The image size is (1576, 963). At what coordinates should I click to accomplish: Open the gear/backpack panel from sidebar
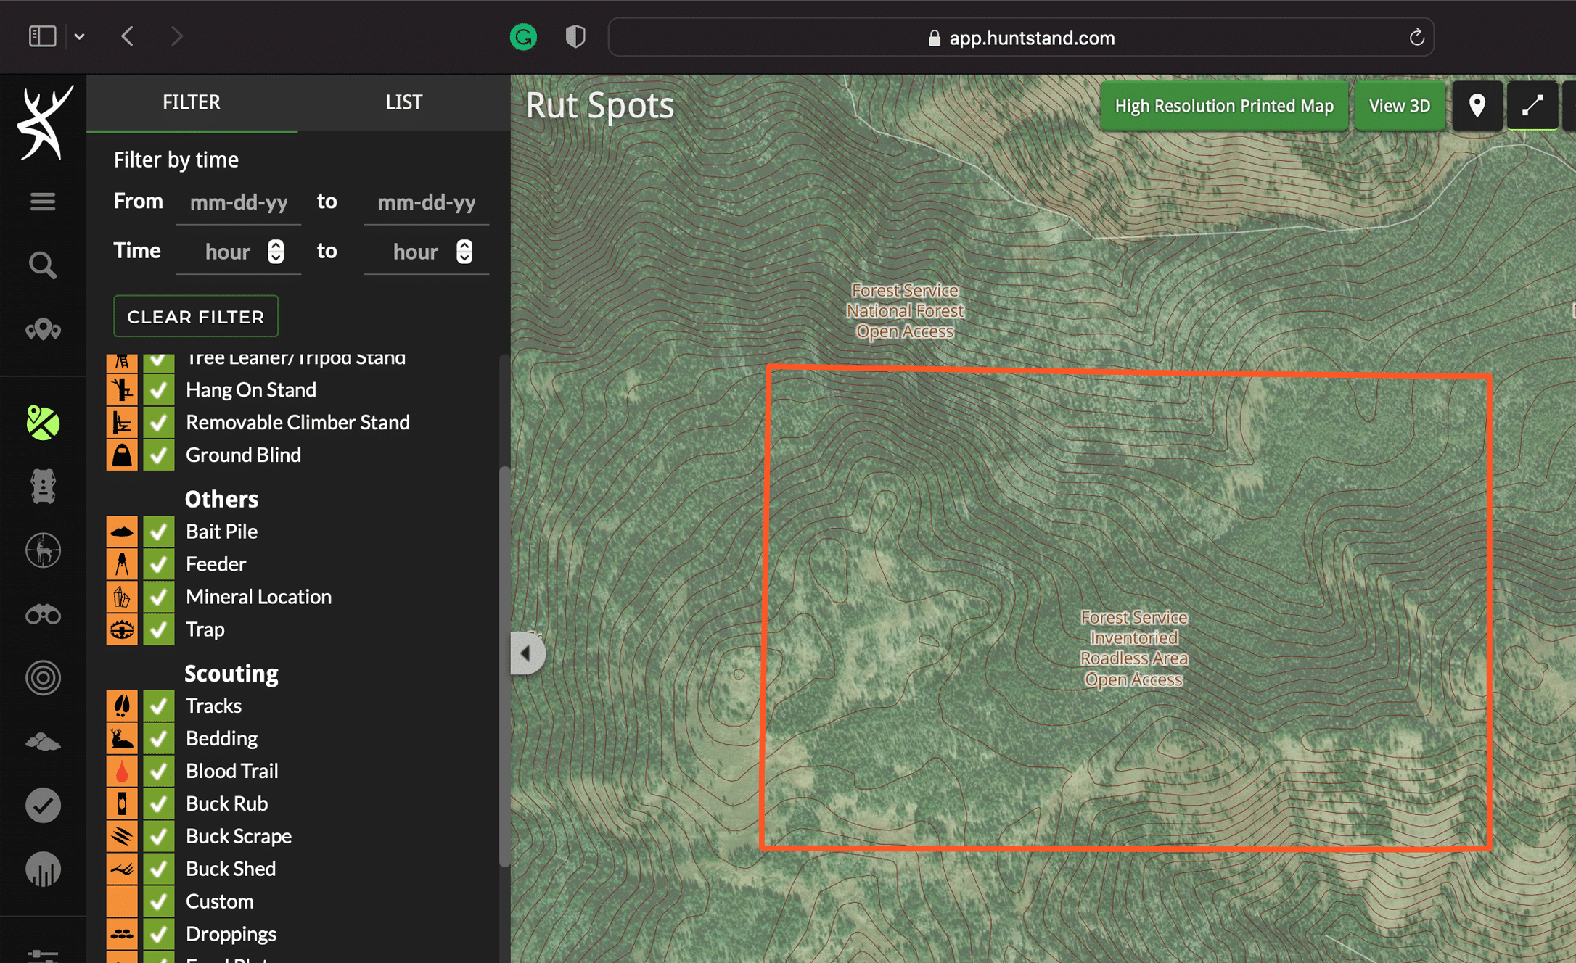click(x=43, y=486)
